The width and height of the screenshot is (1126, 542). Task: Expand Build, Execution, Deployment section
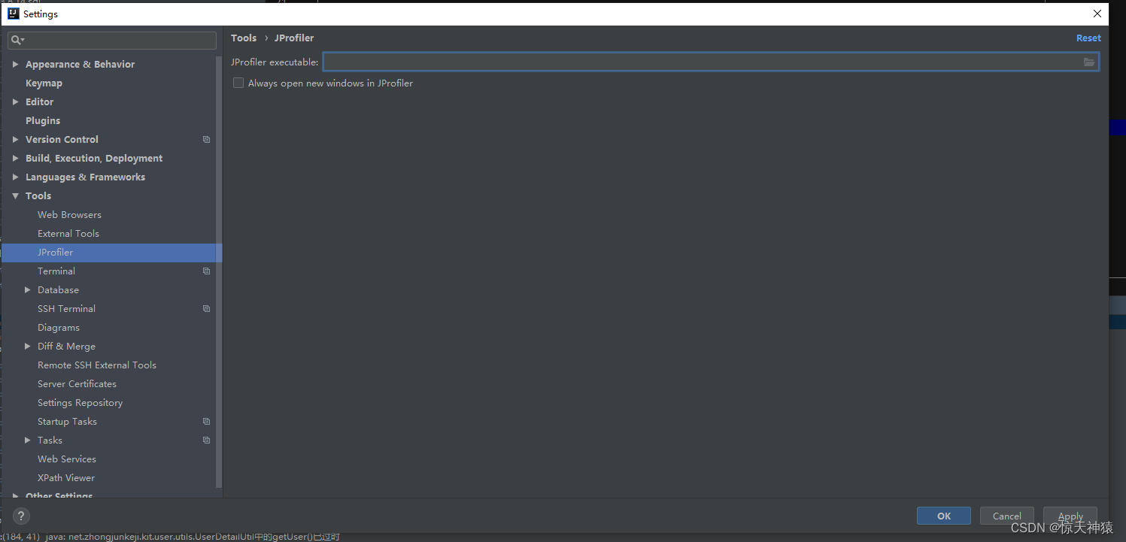pyautogui.click(x=15, y=159)
